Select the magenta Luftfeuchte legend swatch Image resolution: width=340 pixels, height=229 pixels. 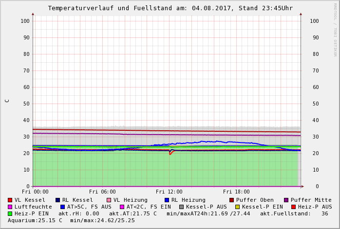(10, 207)
